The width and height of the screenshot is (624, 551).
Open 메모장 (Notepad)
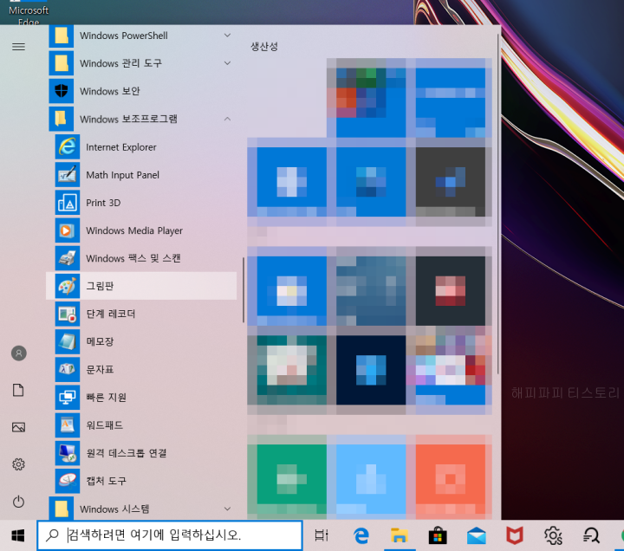[141, 341]
